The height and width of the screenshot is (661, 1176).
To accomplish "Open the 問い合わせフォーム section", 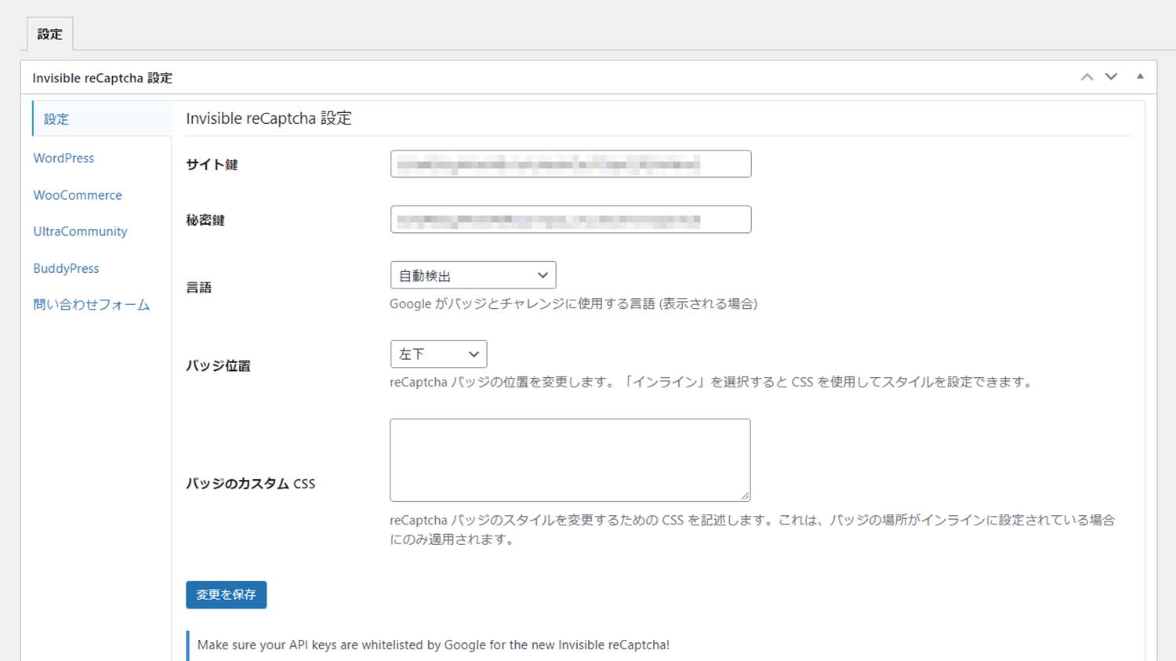I will pos(91,305).
